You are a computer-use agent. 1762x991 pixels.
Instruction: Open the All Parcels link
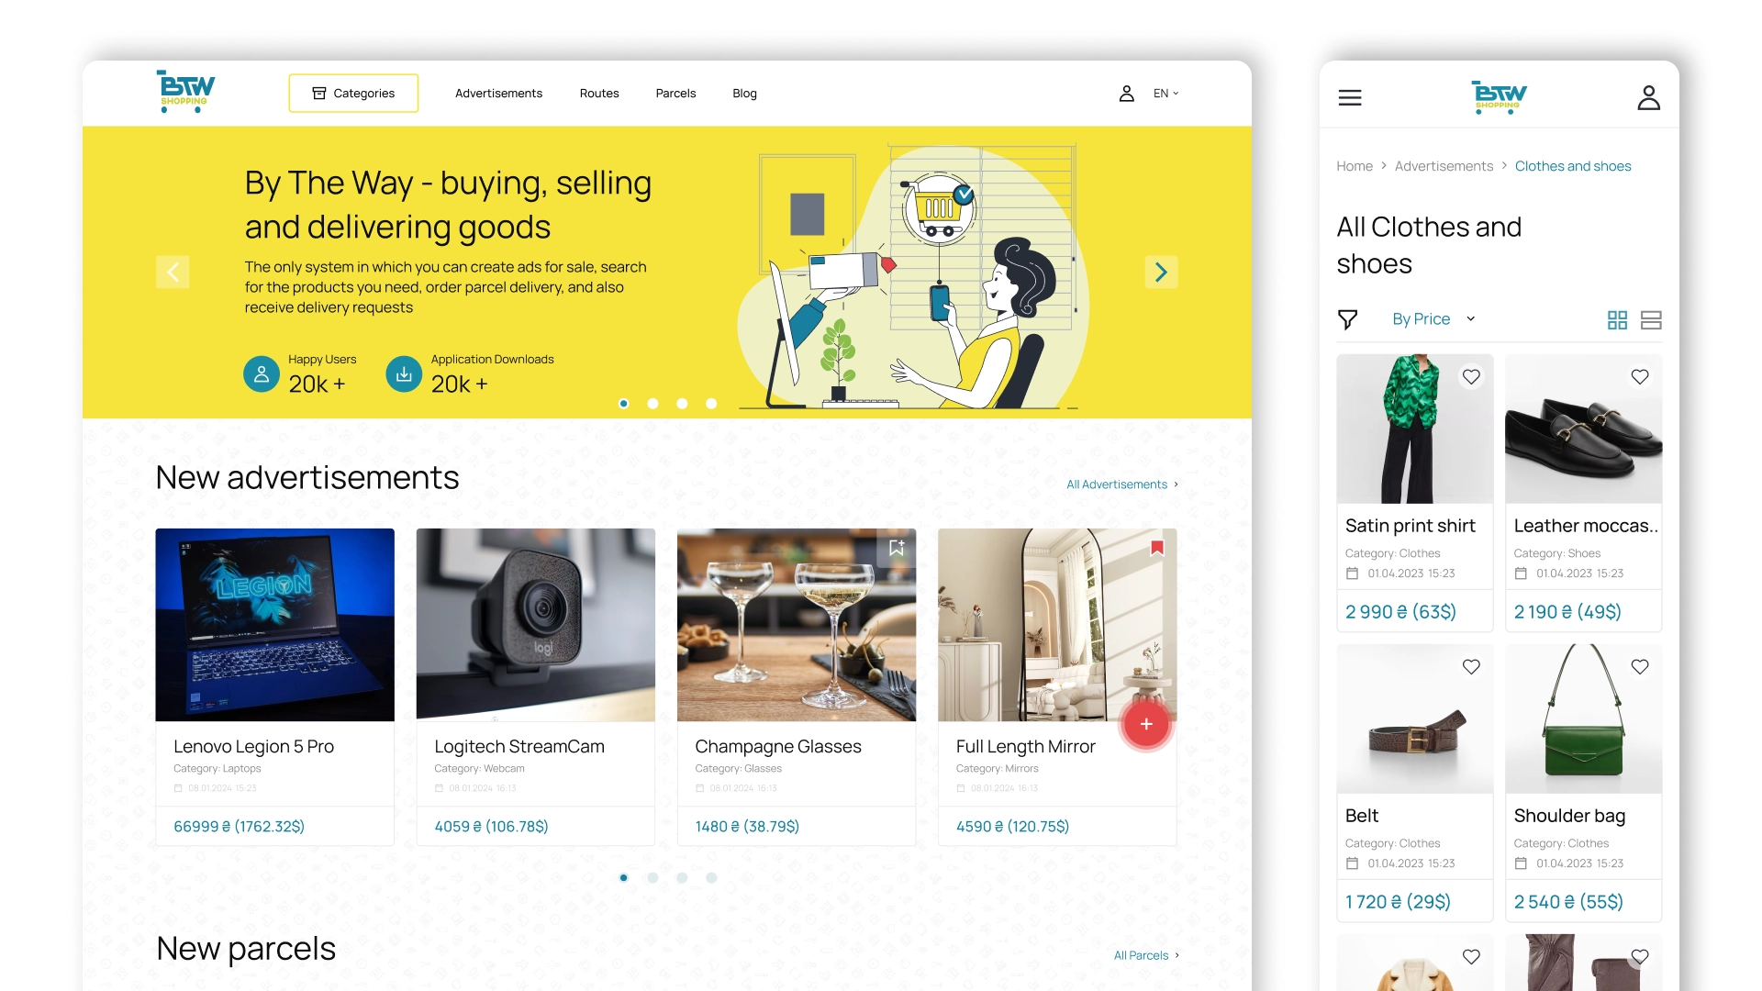(1145, 955)
